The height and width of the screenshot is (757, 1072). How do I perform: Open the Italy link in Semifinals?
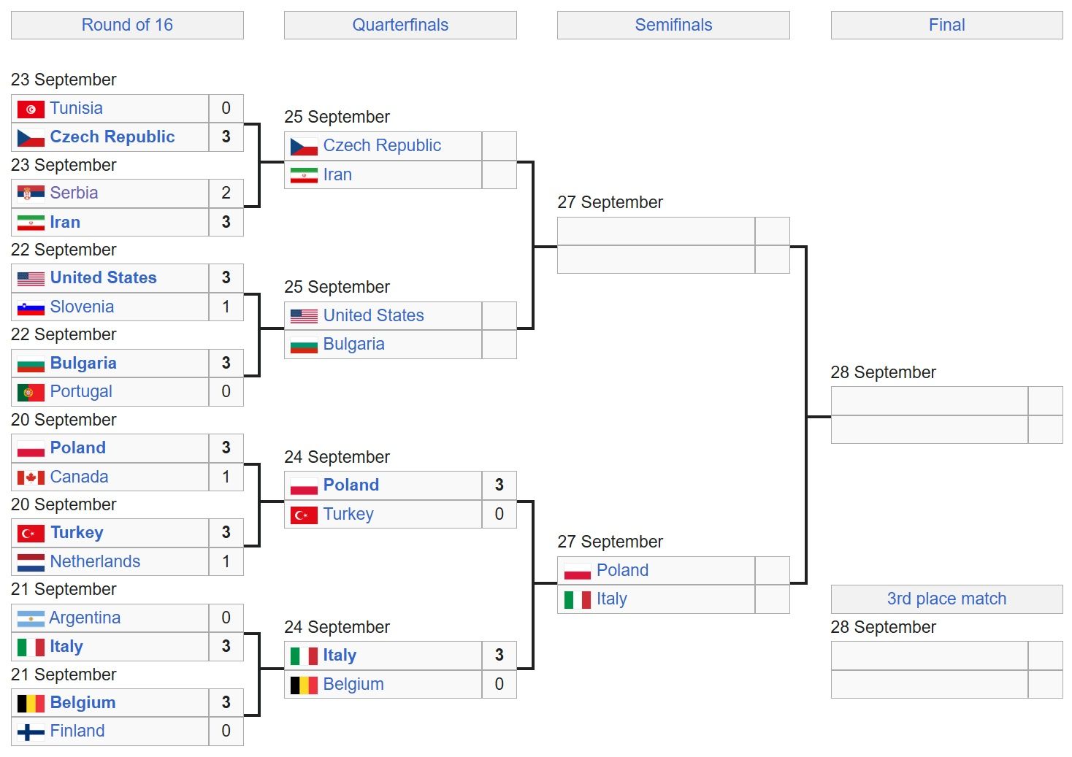tap(611, 599)
